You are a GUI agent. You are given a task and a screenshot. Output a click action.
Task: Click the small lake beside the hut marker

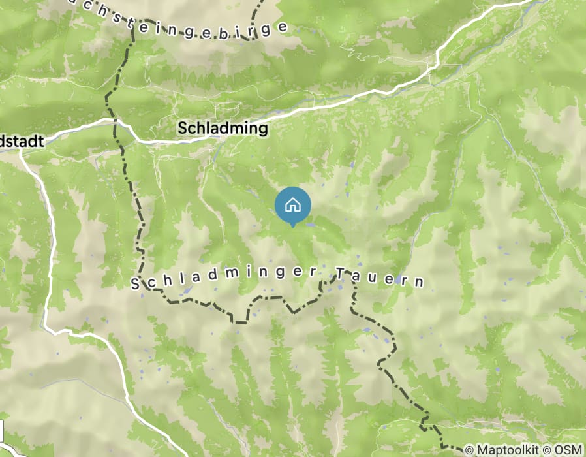pos(310,225)
